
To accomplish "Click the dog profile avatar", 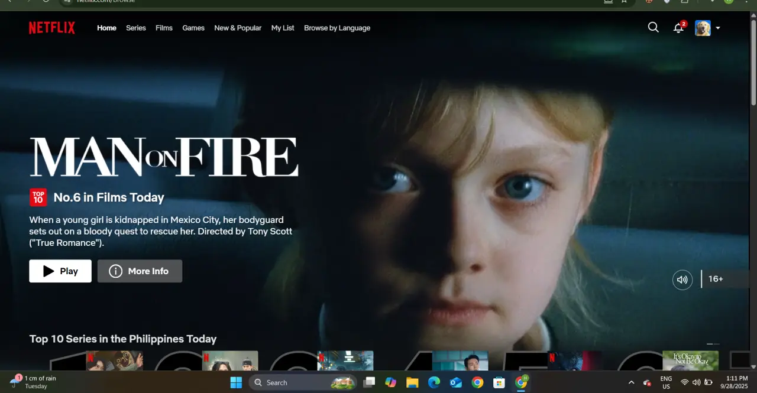I will (703, 28).
